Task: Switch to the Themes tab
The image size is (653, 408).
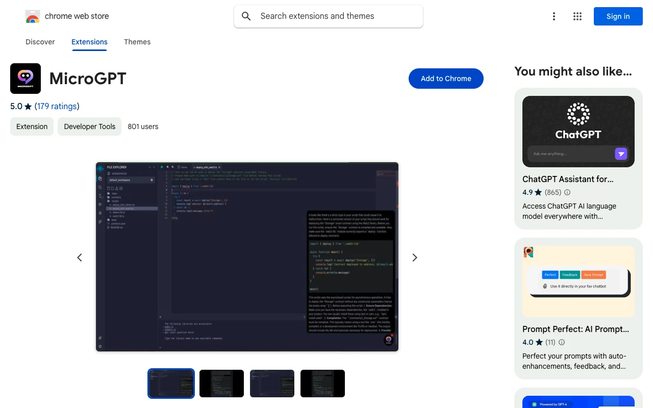Action: point(137,42)
